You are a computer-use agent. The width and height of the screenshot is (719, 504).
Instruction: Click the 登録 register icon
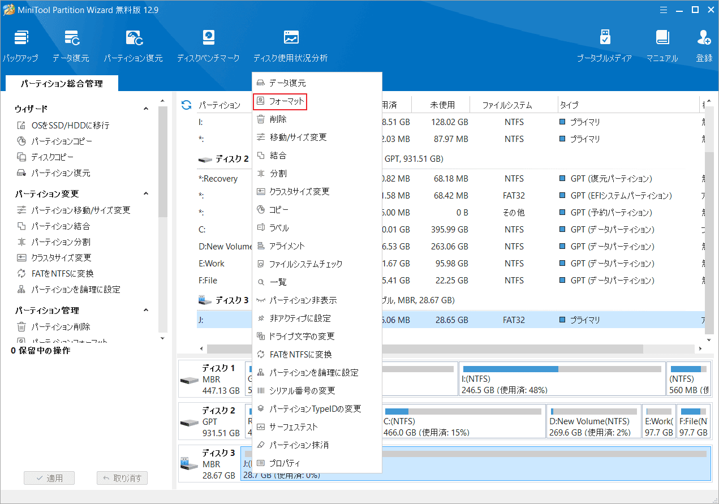coord(704,46)
